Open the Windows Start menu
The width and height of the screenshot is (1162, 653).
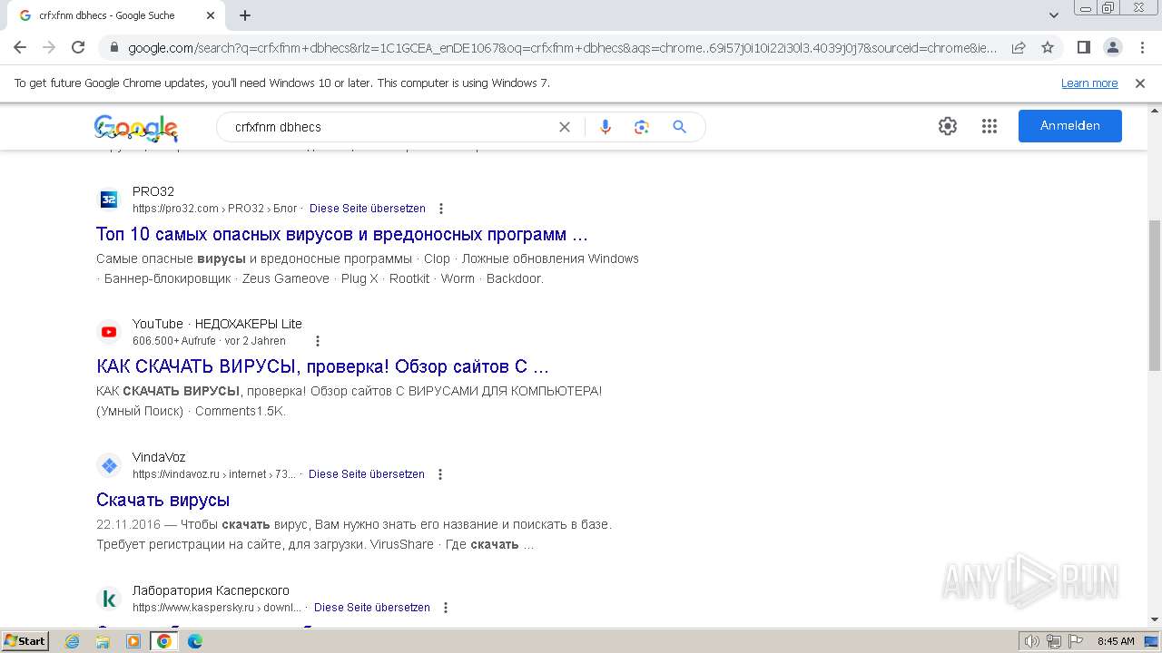tap(25, 641)
